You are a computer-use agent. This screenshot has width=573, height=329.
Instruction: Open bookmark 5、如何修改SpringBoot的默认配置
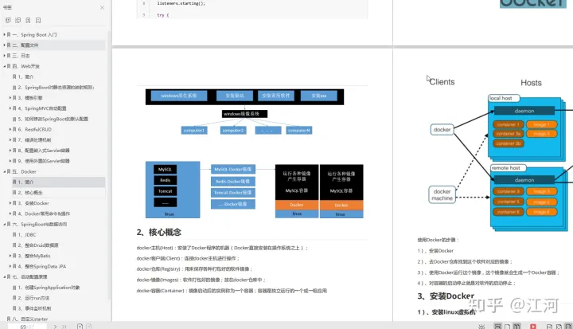pos(53,119)
